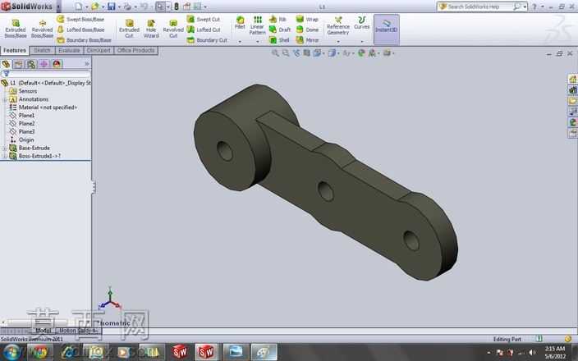Select the Extruded Cut tool
The width and height of the screenshot is (578, 361).
129,29
